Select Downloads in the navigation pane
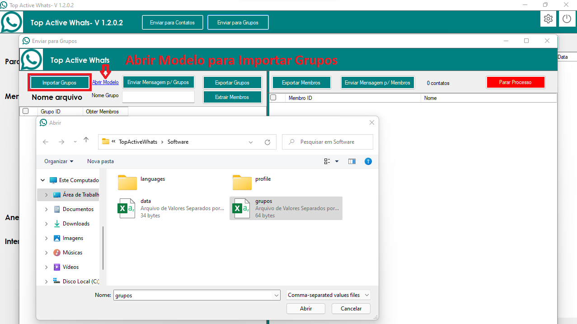This screenshot has height=324, width=577. pos(76,224)
